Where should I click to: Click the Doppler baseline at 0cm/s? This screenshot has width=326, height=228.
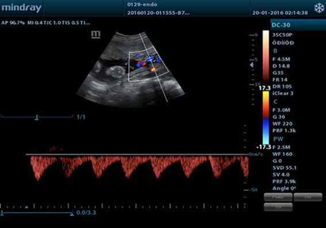137,154
